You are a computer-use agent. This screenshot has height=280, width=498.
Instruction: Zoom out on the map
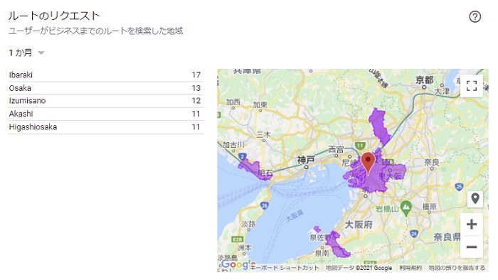(x=472, y=247)
